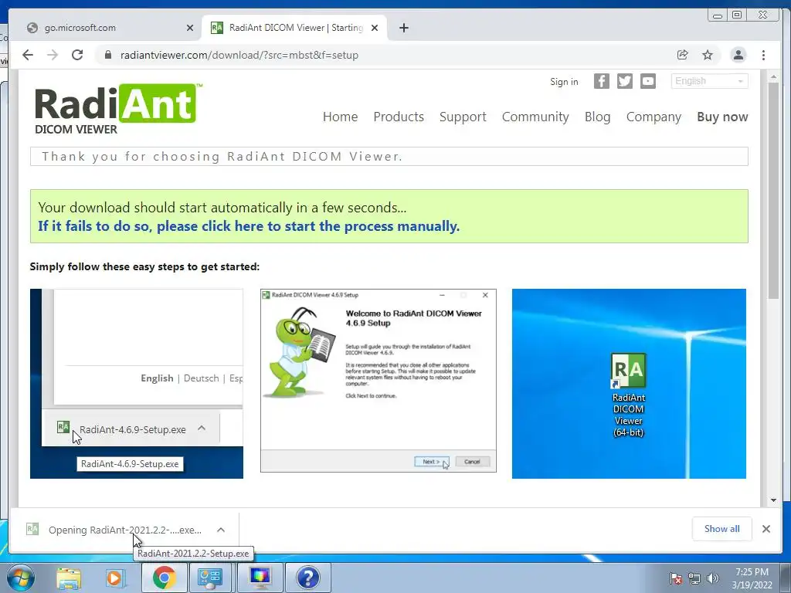The width and height of the screenshot is (791, 593).
Task: Click the Action Center flag tray icon
Action: coord(675,578)
